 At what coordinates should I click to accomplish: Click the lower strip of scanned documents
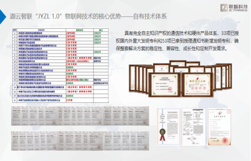tap(80, 141)
